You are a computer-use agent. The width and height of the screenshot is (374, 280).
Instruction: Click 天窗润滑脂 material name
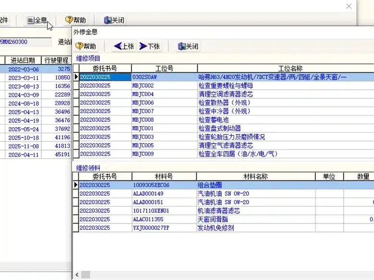213,219
